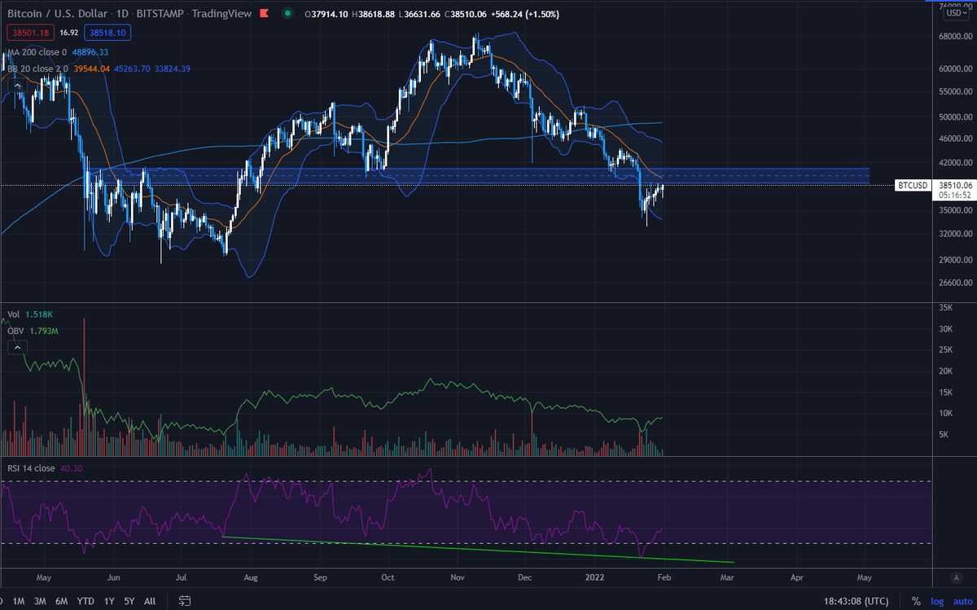The image size is (977, 610).
Task: Select the 1Y time range
Action: (x=108, y=601)
